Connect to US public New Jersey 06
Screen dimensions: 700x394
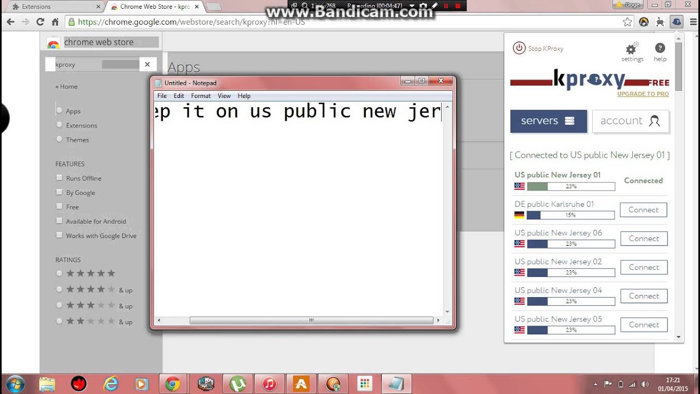[x=644, y=239]
